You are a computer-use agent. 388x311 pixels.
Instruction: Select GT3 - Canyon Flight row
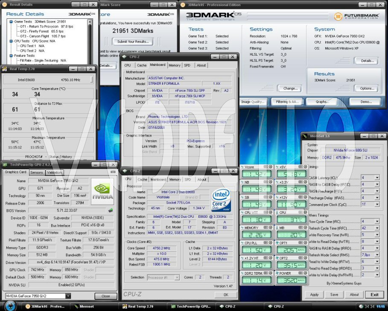click(x=43, y=36)
